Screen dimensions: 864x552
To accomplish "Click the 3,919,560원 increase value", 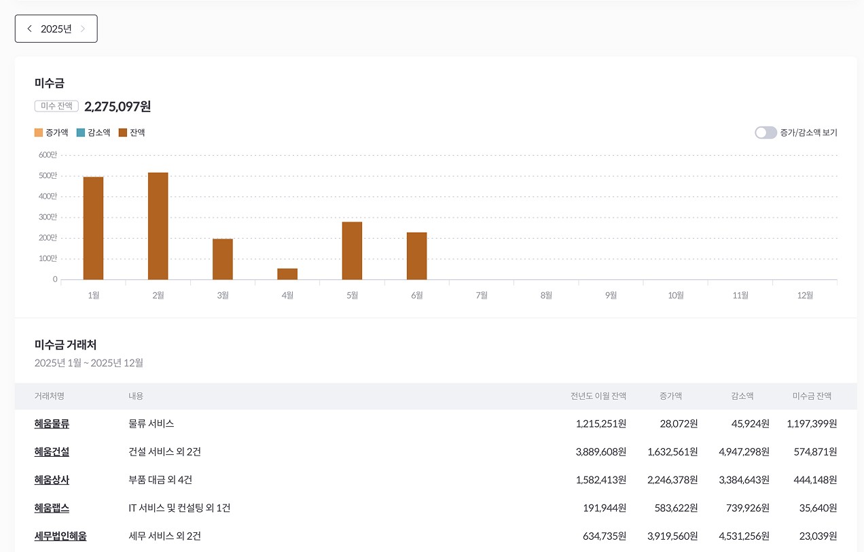I will [x=672, y=536].
